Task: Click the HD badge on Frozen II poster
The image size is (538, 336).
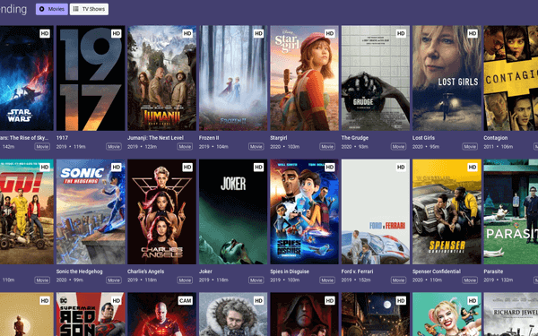Action: tap(259, 34)
